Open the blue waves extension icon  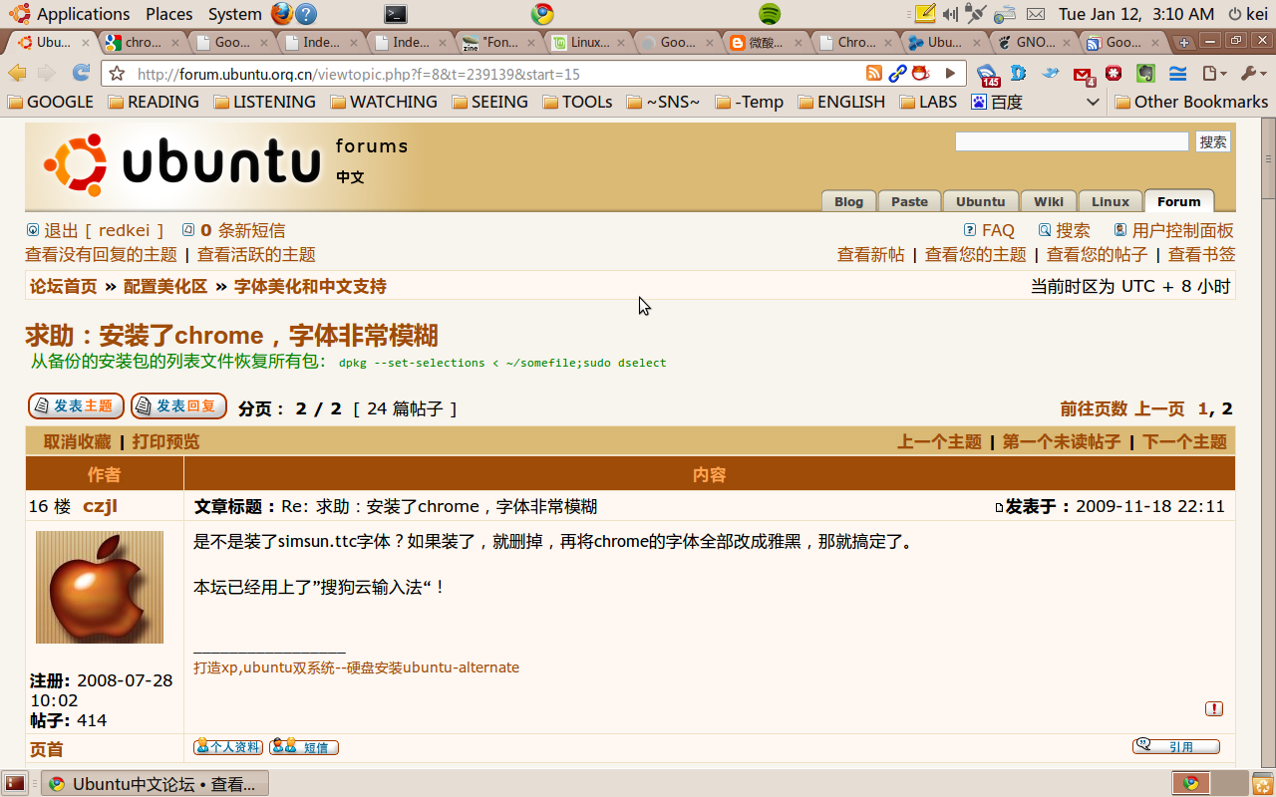1178,74
